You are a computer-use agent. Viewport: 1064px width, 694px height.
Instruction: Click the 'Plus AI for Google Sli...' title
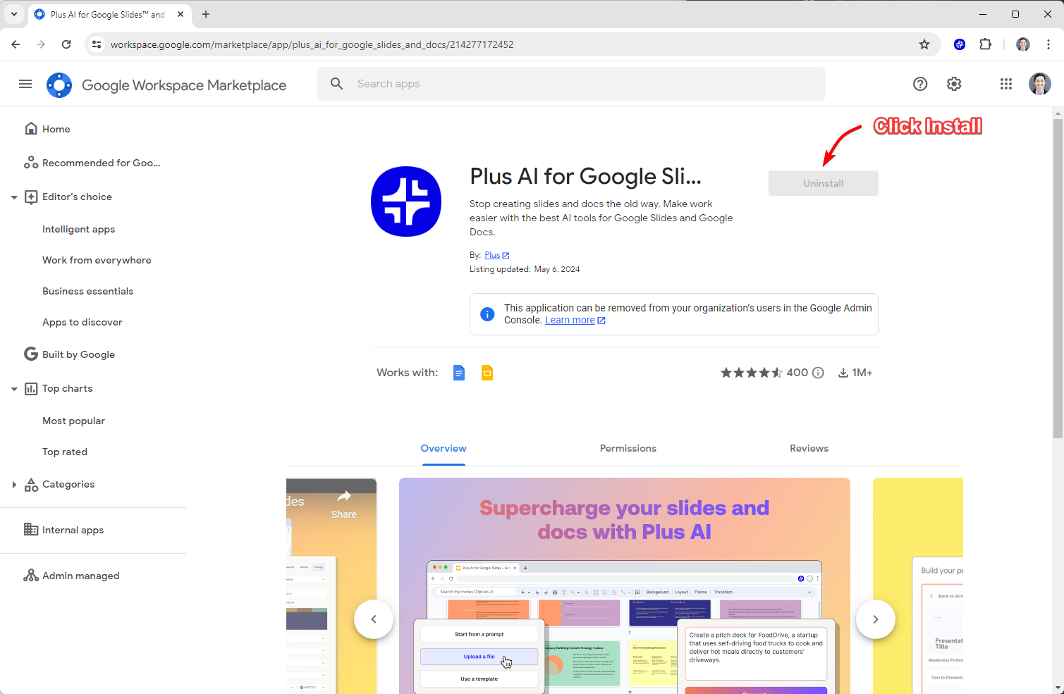click(x=586, y=176)
